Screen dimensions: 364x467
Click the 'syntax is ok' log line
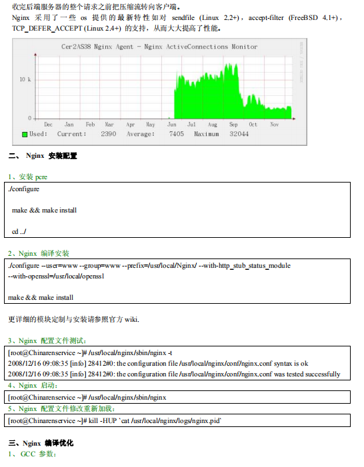click(x=158, y=364)
